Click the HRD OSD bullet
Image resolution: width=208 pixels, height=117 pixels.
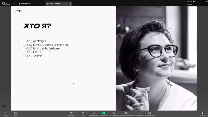pos(33,52)
